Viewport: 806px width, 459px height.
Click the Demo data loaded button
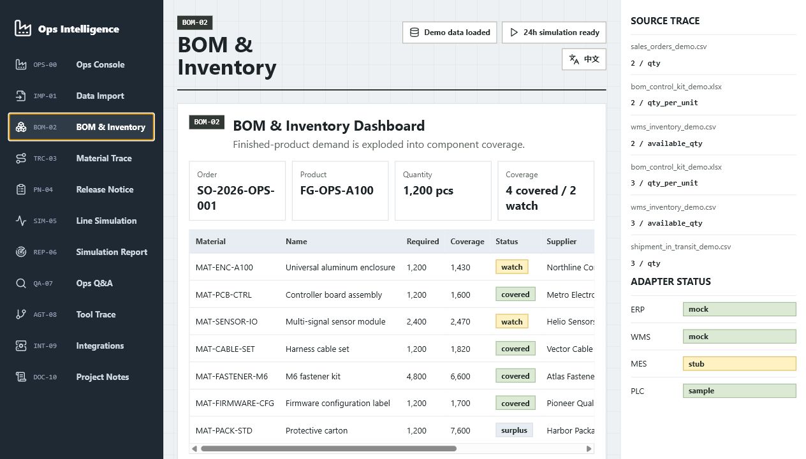(x=450, y=33)
